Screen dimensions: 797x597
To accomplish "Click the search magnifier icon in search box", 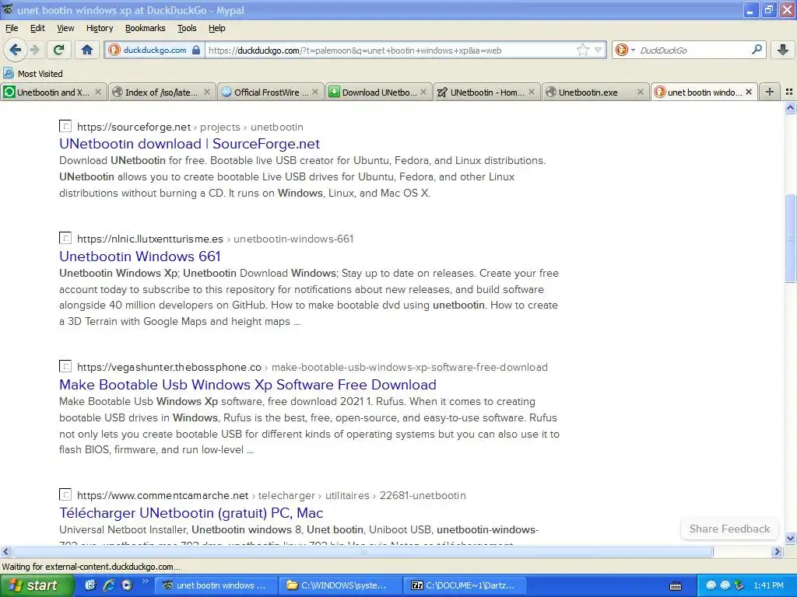I will [757, 49].
